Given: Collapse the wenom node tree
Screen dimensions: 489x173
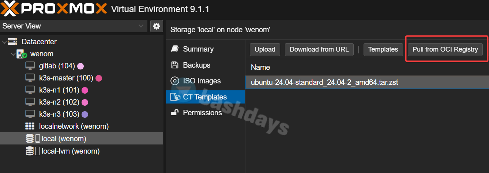Looking at the screenshot, I should click(x=13, y=54).
